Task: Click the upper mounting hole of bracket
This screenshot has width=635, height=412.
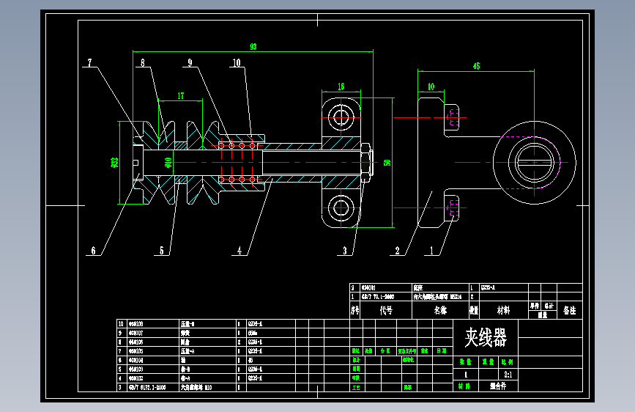Action: pos(341,117)
